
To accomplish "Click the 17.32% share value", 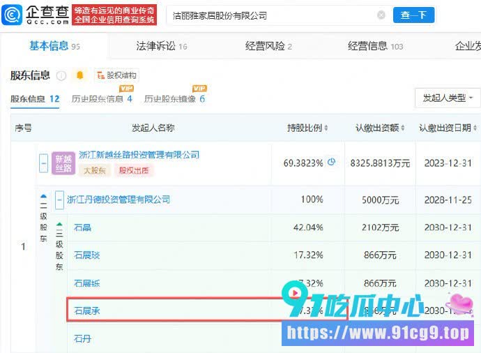I will (x=308, y=255).
